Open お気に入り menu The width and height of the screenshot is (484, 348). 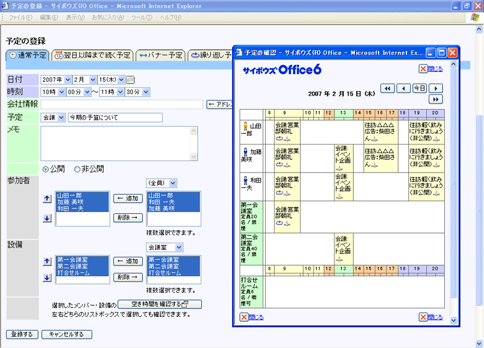pyautogui.click(x=108, y=17)
